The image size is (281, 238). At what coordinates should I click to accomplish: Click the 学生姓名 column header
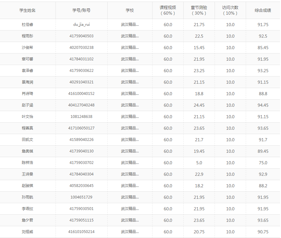coord(27,10)
